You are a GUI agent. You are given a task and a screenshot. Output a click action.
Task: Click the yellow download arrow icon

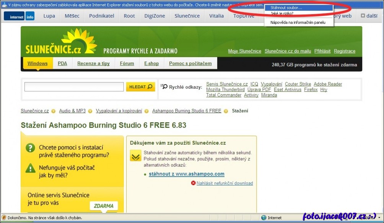click(135, 156)
